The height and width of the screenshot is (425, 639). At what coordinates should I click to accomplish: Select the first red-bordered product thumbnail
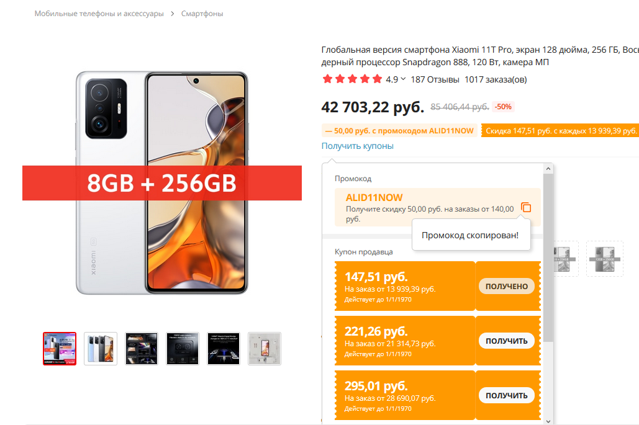coord(60,349)
